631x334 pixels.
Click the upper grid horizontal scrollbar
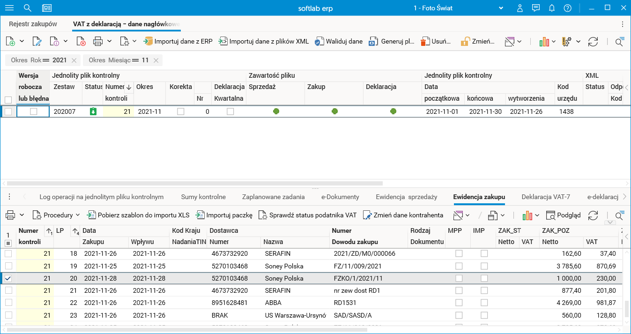coord(194,184)
